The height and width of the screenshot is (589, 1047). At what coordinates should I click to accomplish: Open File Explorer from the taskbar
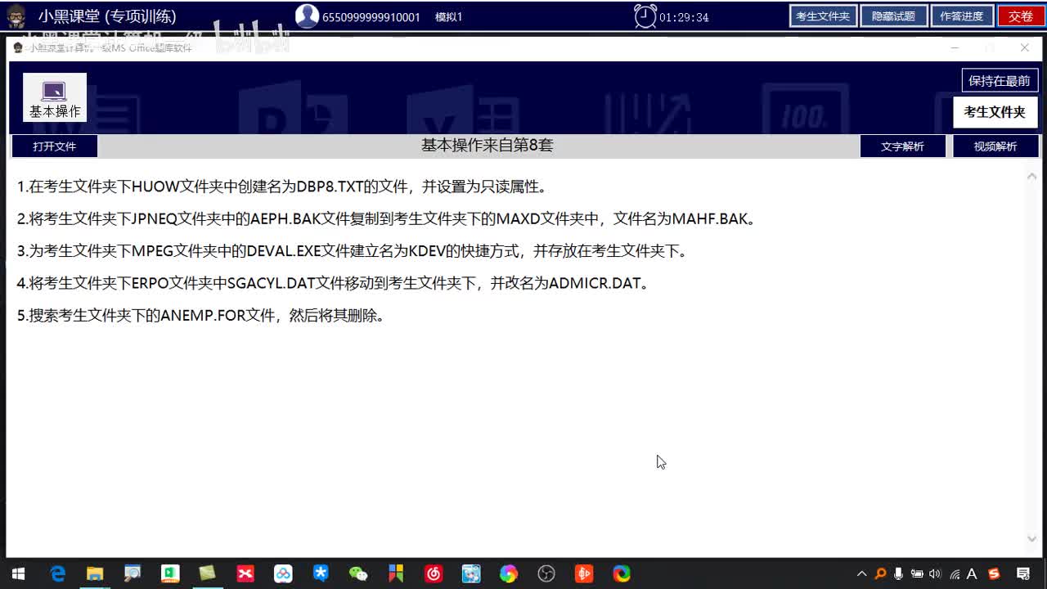(x=95, y=573)
